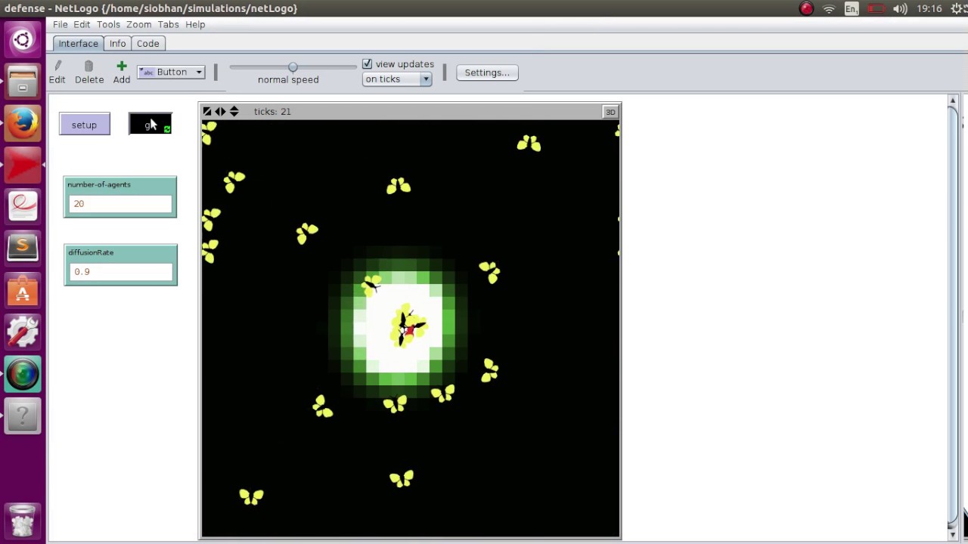Viewport: 968px width, 544px height.
Task: Open Ubuntu Dash home icon
Action: point(23,40)
